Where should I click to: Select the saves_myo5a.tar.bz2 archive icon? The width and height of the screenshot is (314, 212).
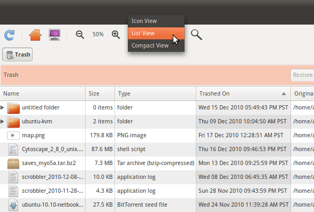[x=13, y=163]
